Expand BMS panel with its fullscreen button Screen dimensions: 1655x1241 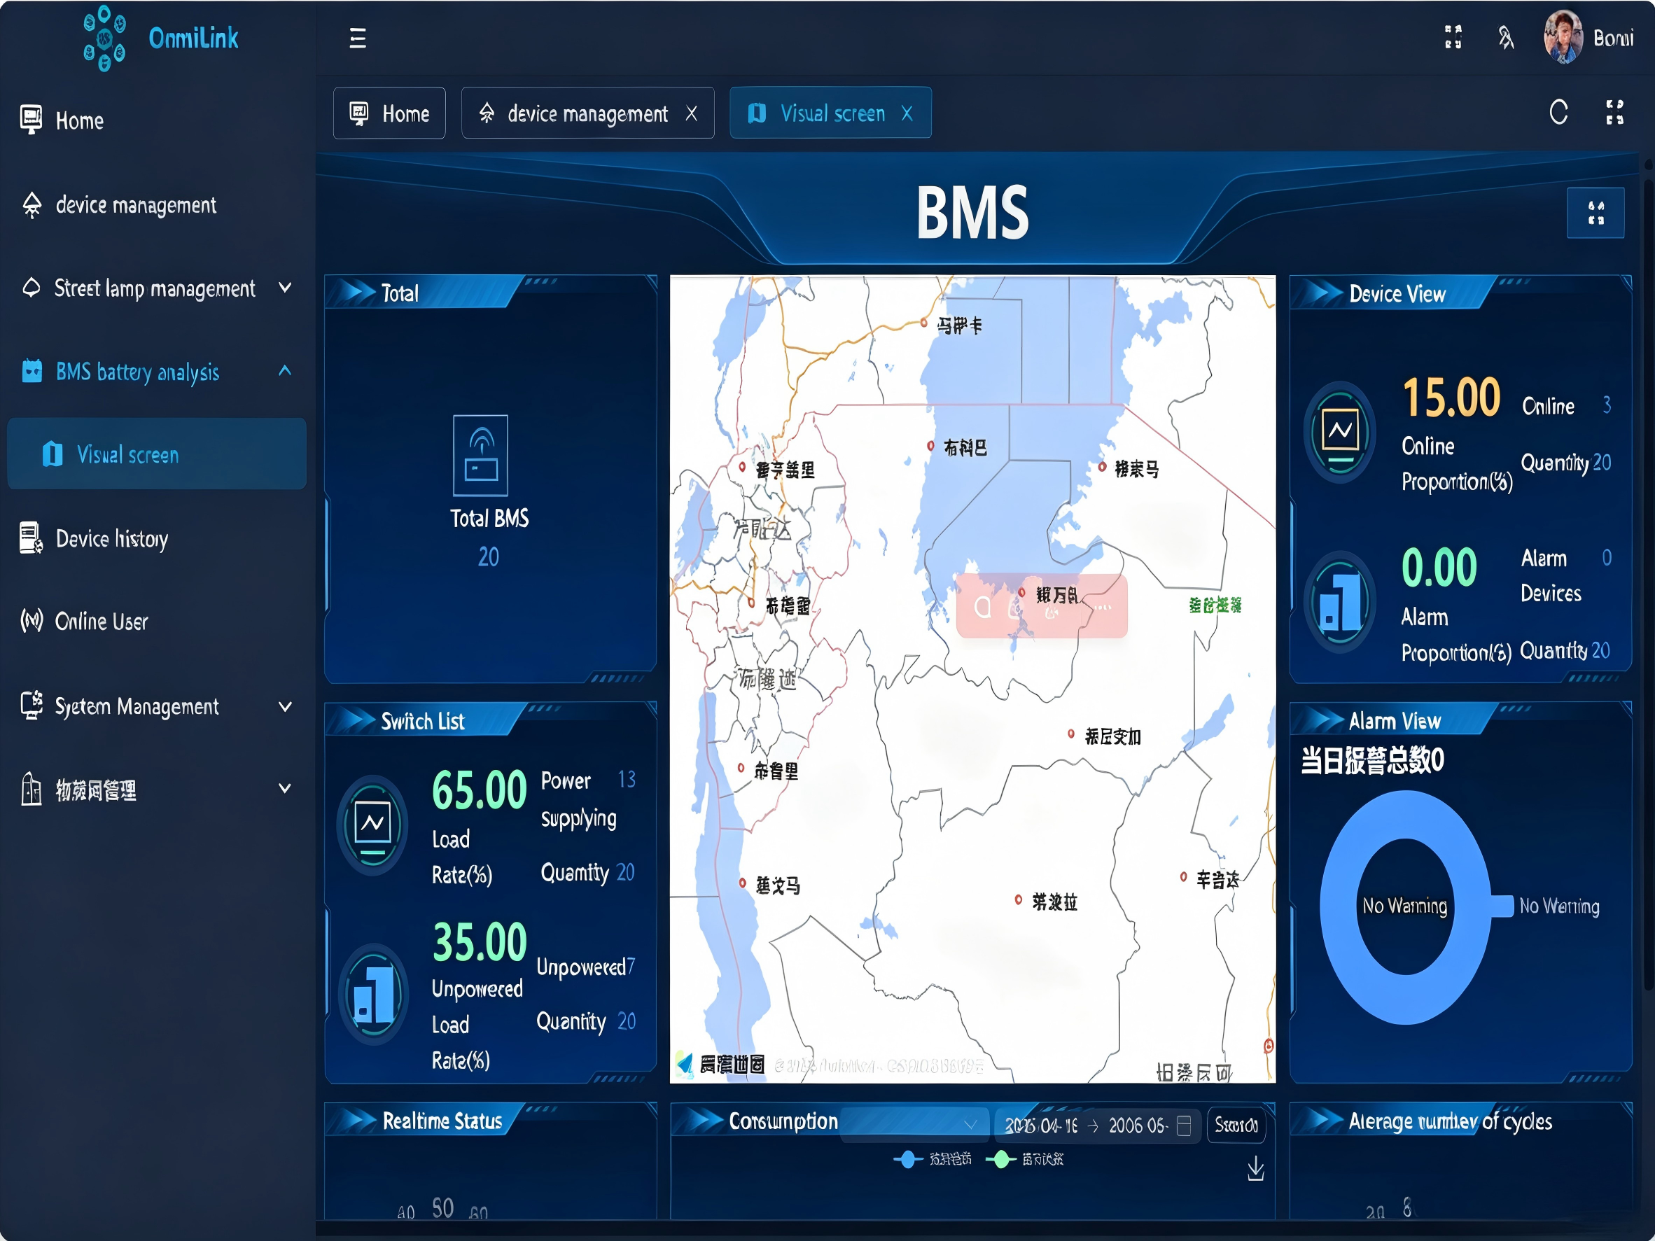1595,213
